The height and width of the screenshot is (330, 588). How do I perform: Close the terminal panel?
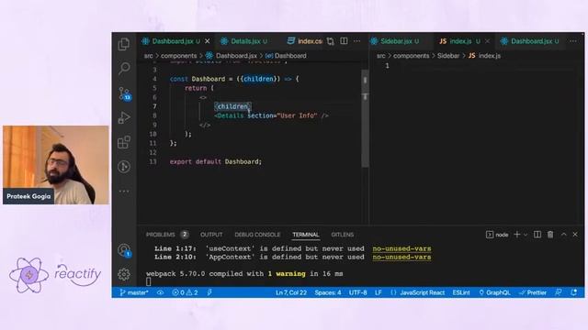click(575, 235)
